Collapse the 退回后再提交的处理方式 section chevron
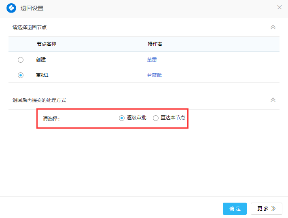The height and width of the screenshot is (218, 288). [273, 100]
